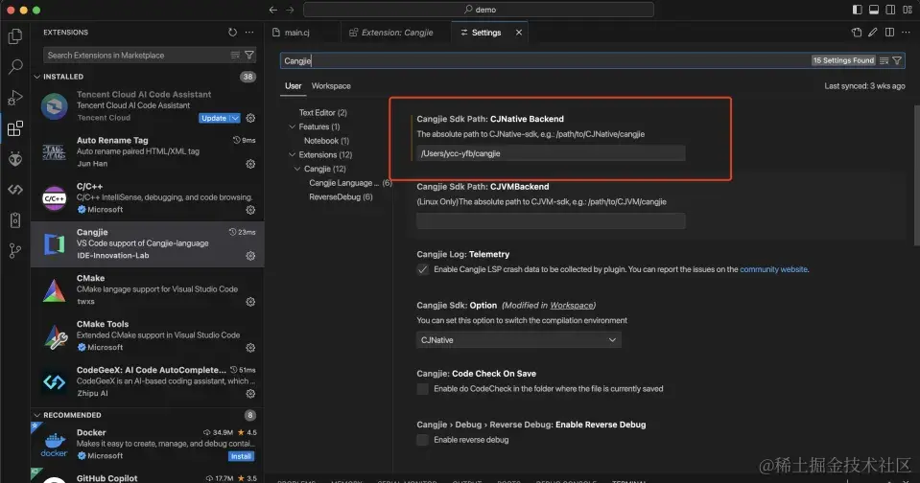This screenshot has width=920, height=483.
Task: Open gear menu for CodeGeeX extension
Action: pos(250,394)
